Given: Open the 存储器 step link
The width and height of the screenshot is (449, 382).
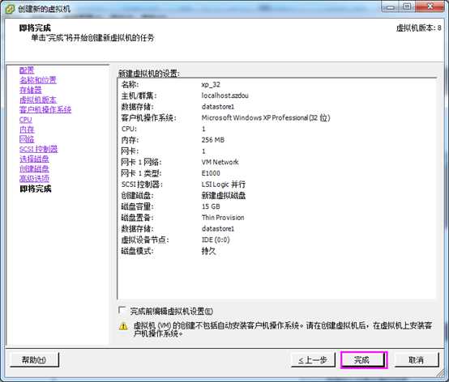Looking at the screenshot, I should tap(30, 90).
